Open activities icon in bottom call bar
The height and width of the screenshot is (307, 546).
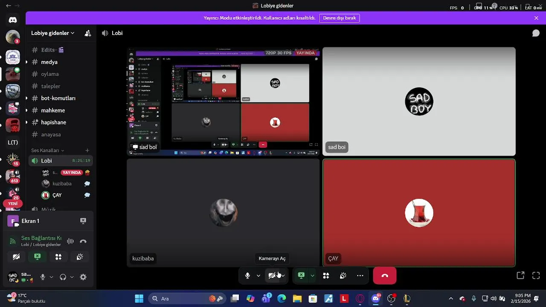326,276
